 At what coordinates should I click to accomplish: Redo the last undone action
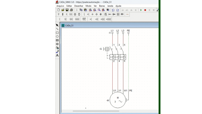tap(117, 10)
